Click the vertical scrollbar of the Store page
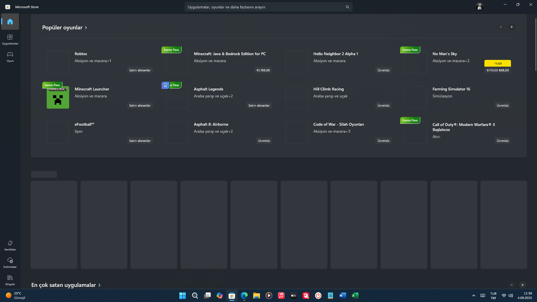 point(536,45)
